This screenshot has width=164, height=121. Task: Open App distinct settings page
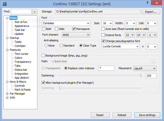pos(22,78)
